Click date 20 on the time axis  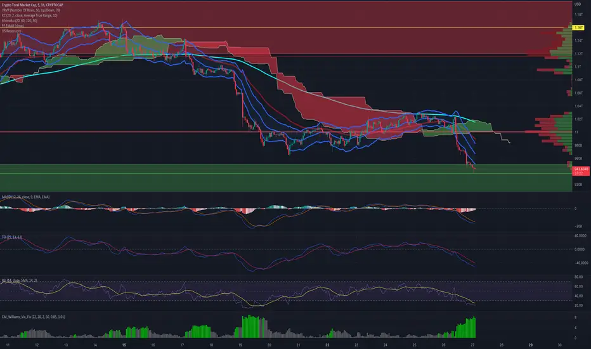(x=269, y=345)
